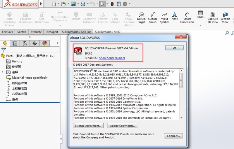Open the DimXpertManager tab icon

35,43
